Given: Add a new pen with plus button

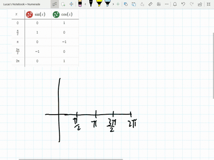Looking at the screenshot, I should pyautogui.click(x=118, y=4).
